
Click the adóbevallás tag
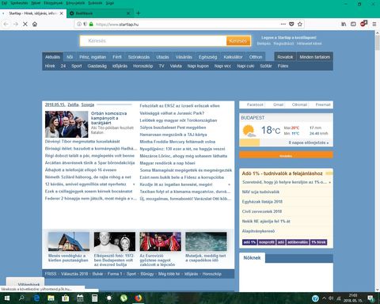pyautogui.click(x=298, y=242)
